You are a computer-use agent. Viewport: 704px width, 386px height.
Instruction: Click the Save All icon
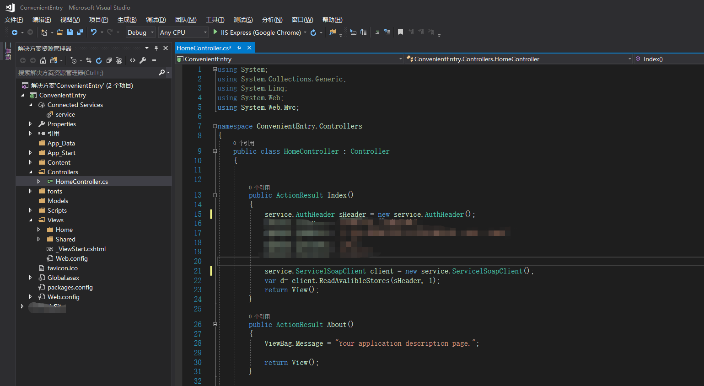(x=80, y=32)
